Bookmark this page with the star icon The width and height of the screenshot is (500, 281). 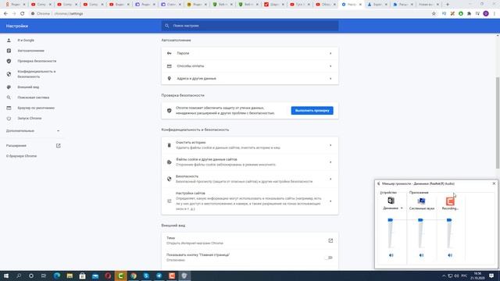[x=434, y=14]
